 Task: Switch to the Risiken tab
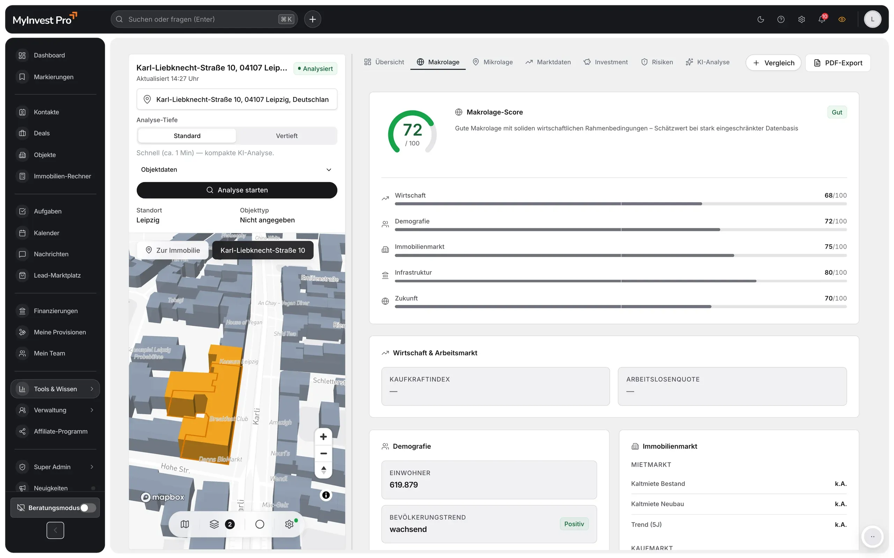(x=657, y=62)
